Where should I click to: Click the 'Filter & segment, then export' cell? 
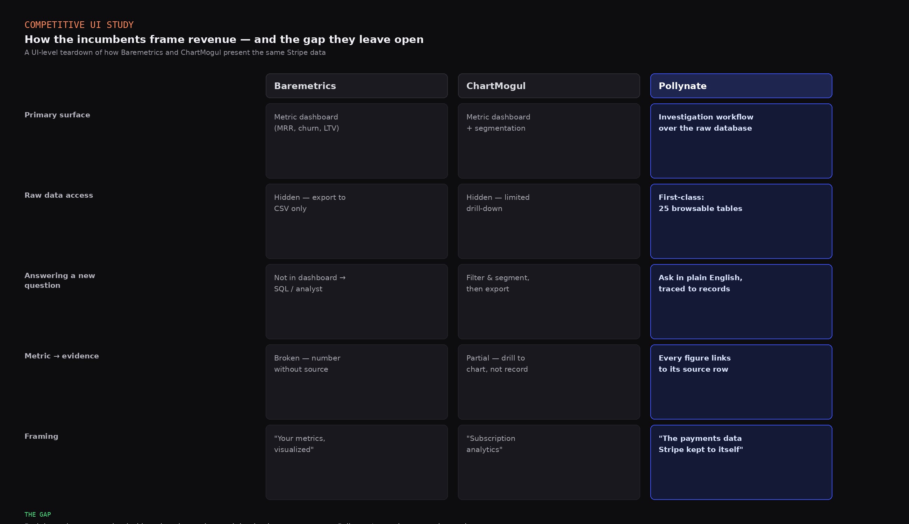549,301
